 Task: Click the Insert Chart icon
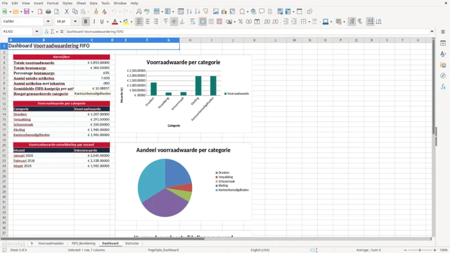224,11
